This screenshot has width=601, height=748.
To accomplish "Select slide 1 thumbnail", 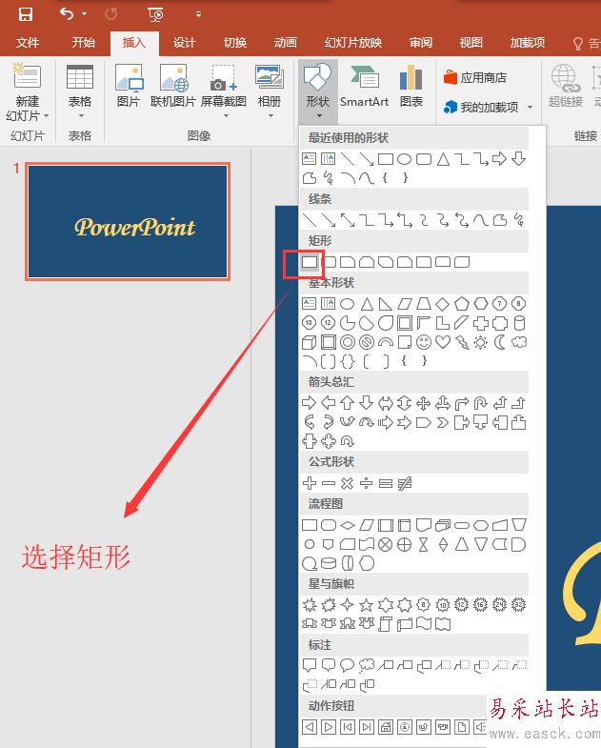I will click(x=128, y=221).
